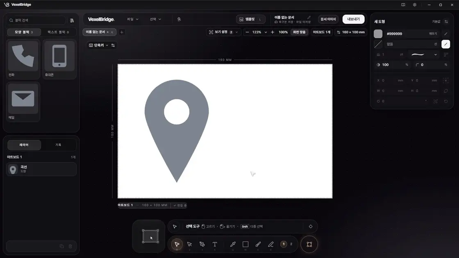
Task: Open the block library icon beside search
Action: [x=72, y=20]
